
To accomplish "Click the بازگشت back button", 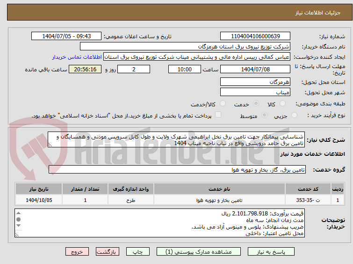I will (x=108, y=252).
